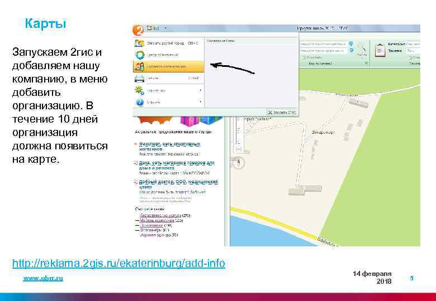Click the Note input field in ribbon
The height and width of the screenshot is (301, 436).
[413, 51]
